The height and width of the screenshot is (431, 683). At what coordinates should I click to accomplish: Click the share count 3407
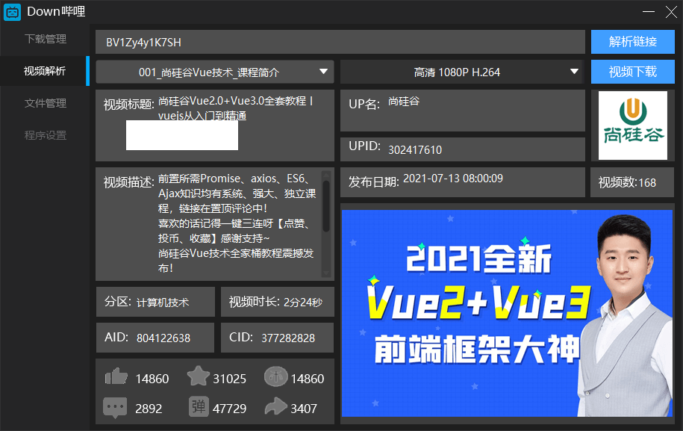tap(304, 409)
